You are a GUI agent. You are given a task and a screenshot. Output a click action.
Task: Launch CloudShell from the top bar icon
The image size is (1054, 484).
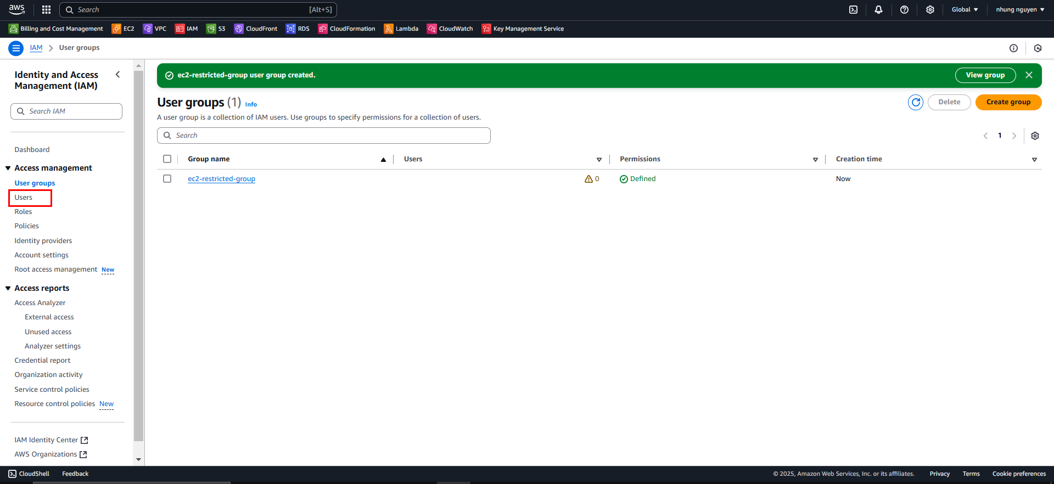(x=853, y=9)
